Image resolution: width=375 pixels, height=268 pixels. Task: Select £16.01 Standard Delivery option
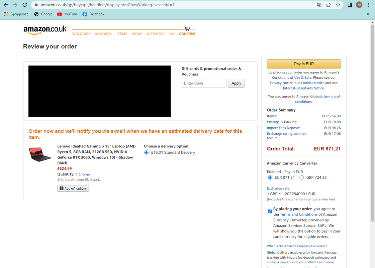[x=147, y=152]
